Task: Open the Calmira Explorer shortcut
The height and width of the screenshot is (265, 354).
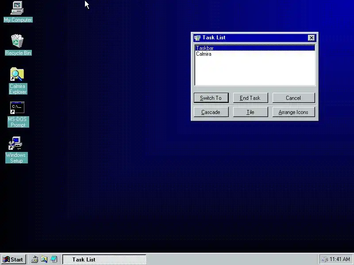Action: [18, 81]
